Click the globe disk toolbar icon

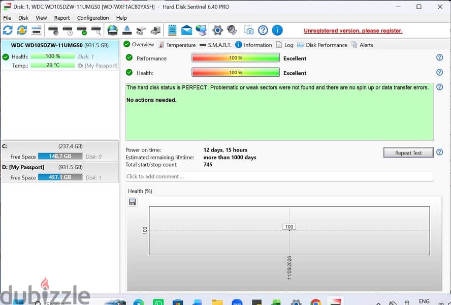(x=112, y=30)
